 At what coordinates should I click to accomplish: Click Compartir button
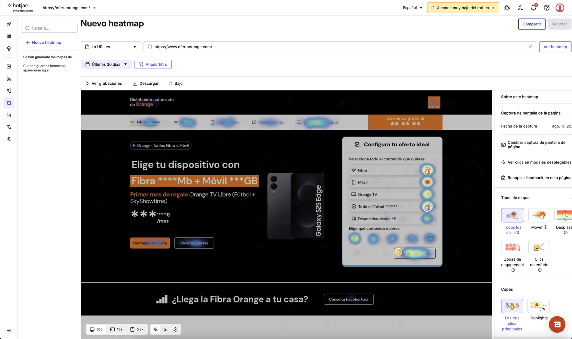coord(532,24)
